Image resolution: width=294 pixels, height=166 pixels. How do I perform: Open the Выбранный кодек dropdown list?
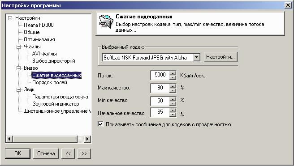196,57
